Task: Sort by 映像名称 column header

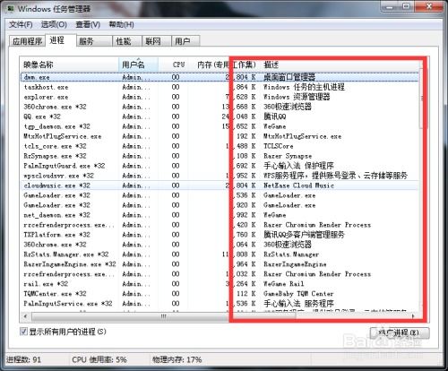Action: (x=69, y=65)
